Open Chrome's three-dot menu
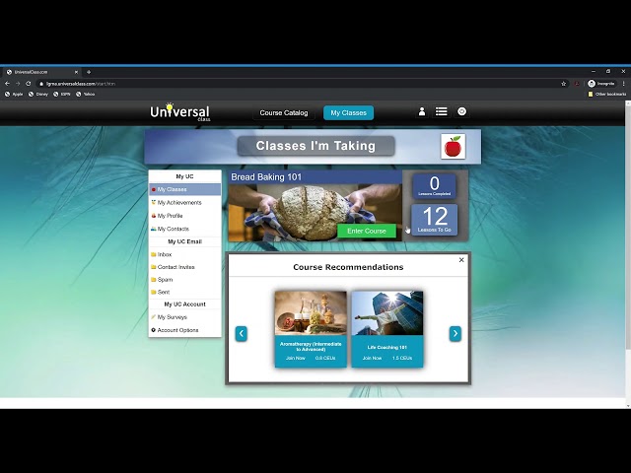Screen dimensions: 631x473 [624, 84]
